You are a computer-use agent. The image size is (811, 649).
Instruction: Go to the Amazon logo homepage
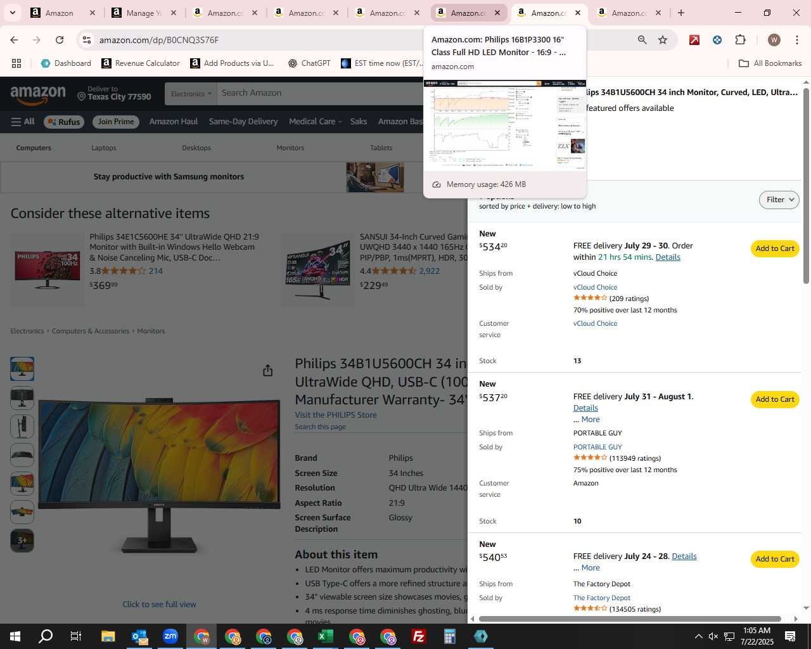click(x=38, y=95)
